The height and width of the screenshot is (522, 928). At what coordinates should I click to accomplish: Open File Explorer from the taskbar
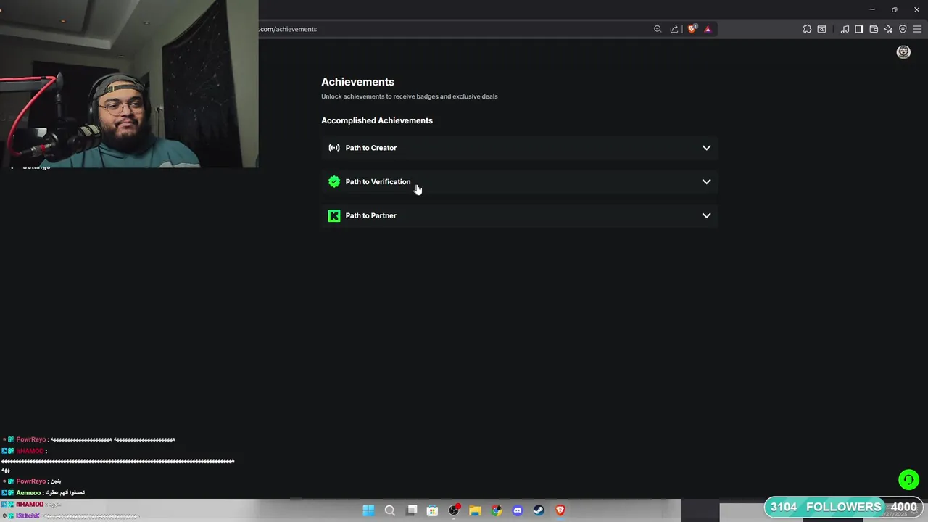coord(475,510)
